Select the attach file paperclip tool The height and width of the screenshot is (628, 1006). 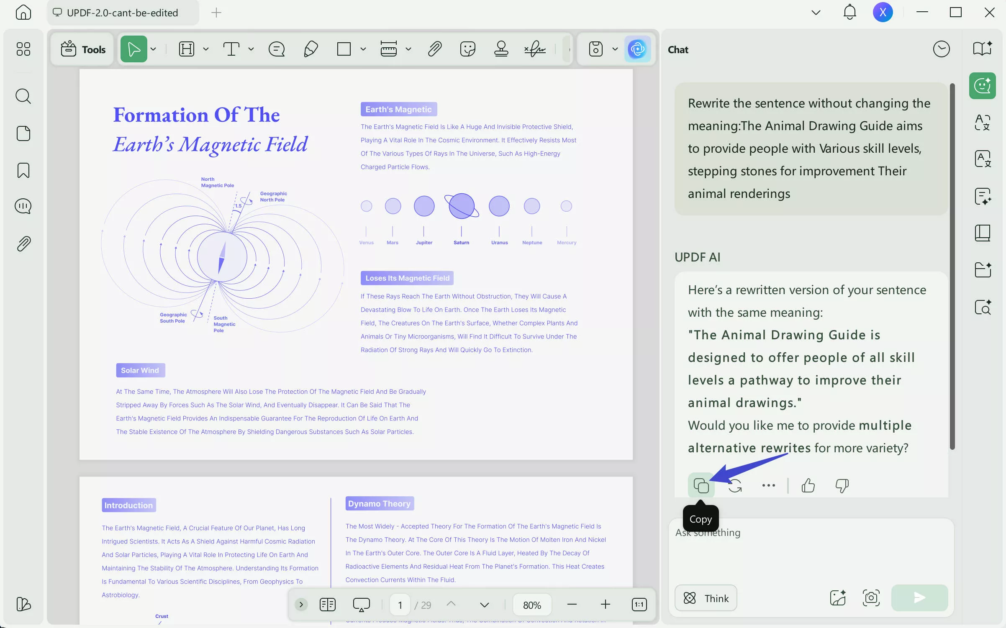pos(435,49)
